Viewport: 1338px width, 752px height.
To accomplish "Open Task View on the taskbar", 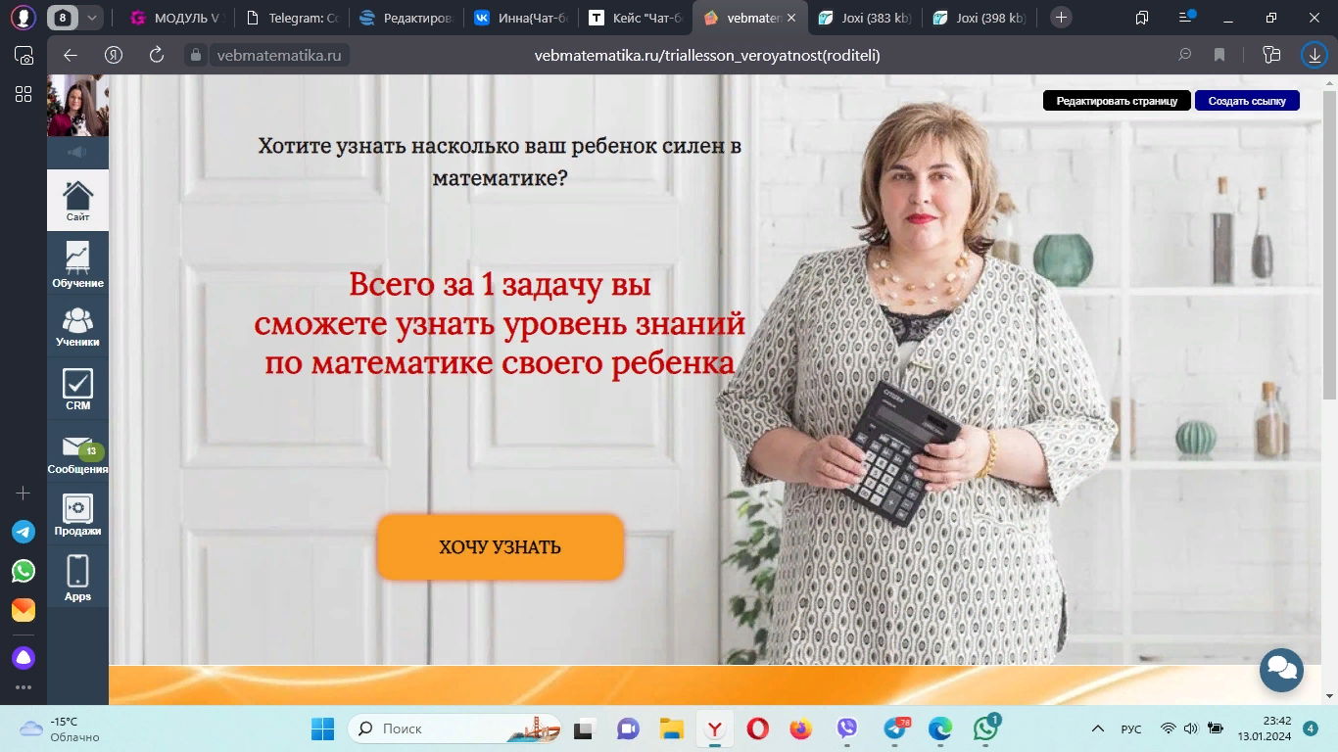I will point(585,728).
